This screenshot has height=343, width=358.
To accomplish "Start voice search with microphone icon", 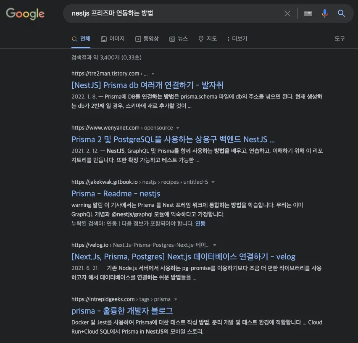I will tap(324, 13).
